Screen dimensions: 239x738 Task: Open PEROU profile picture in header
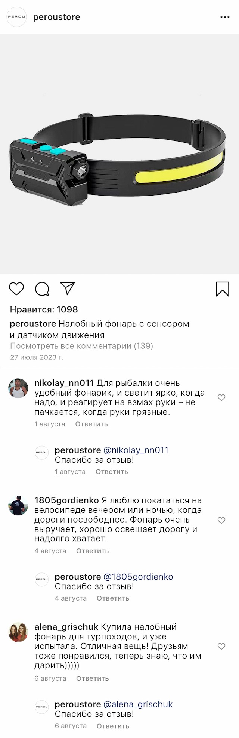click(17, 17)
